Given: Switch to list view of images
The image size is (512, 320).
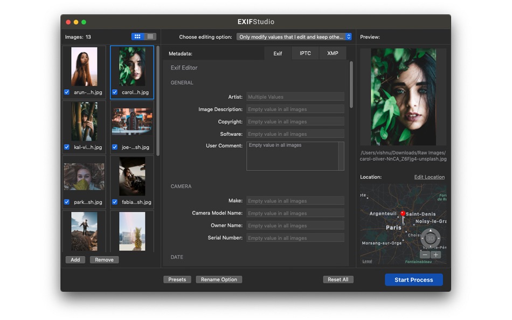Looking at the screenshot, I should point(150,37).
